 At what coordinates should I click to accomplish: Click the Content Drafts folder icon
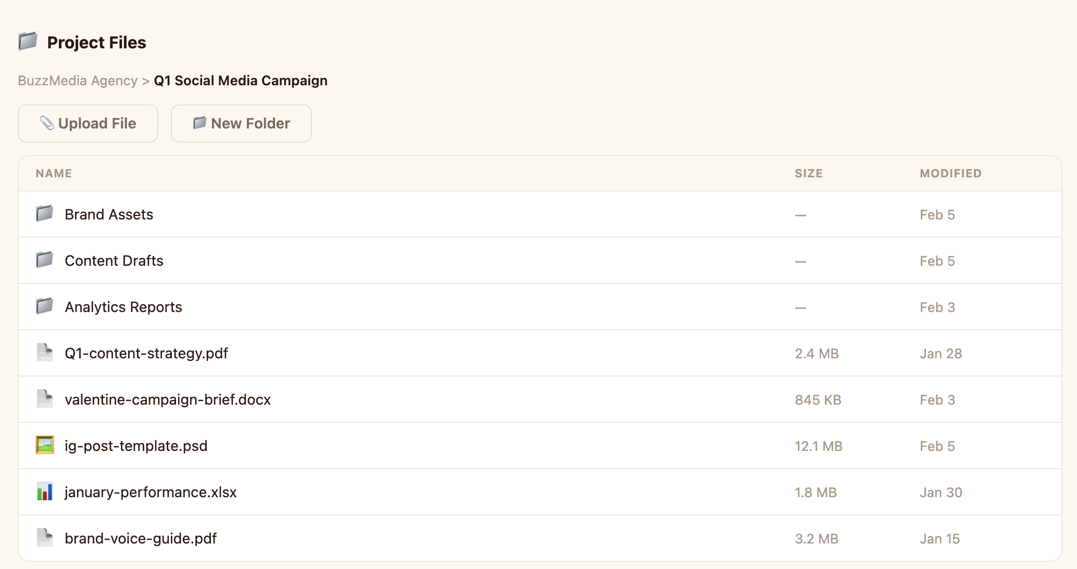coord(44,260)
